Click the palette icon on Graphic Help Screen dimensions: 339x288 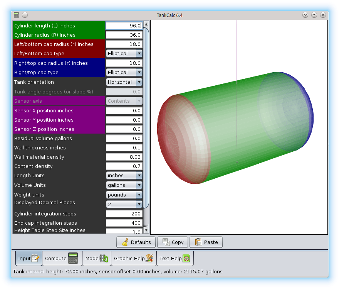point(149,258)
